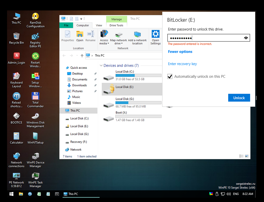This screenshot has width=264, height=202.
Task: Click Open Settings gear in ribbon
Action: click(155, 37)
